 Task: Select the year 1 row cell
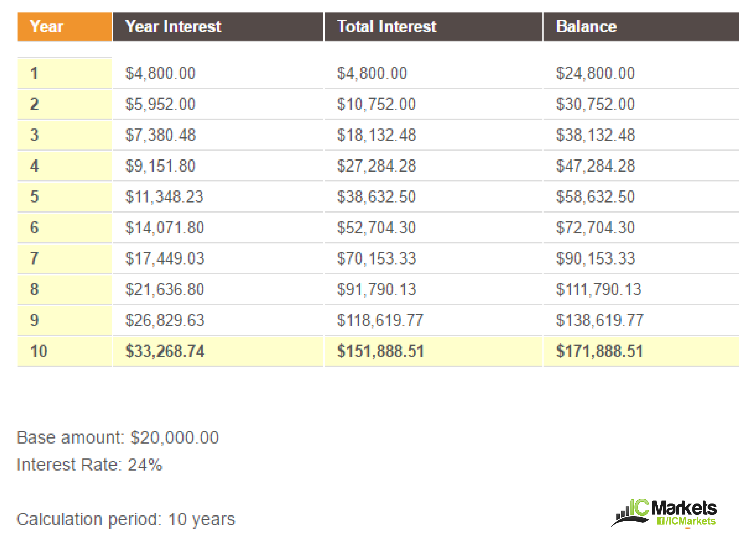64,73
